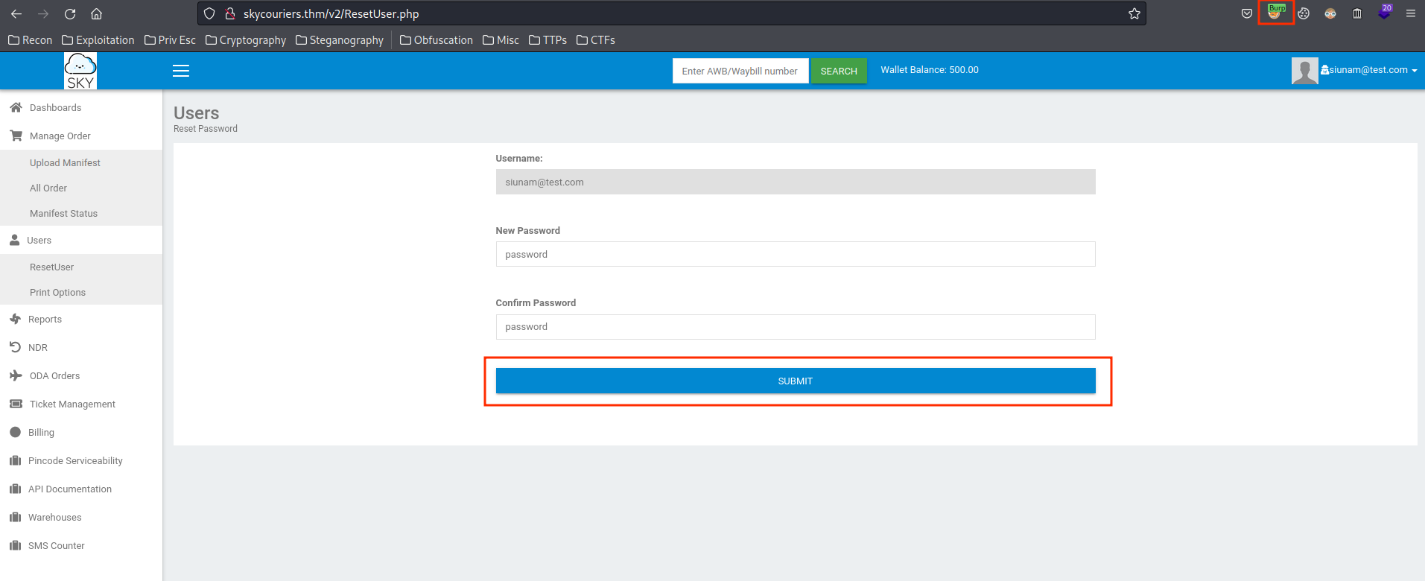The height and width of the screenshot is (581, 1425).
Task: Click the green SEARCH button
Action: point(839,71)
